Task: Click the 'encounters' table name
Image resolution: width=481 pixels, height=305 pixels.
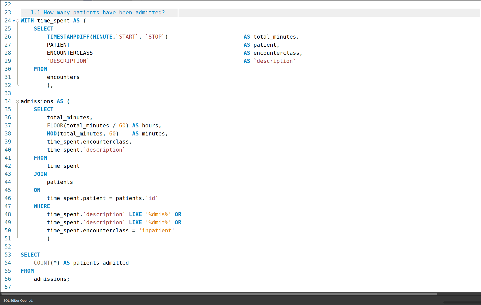Action: click(x=63, y=77)
